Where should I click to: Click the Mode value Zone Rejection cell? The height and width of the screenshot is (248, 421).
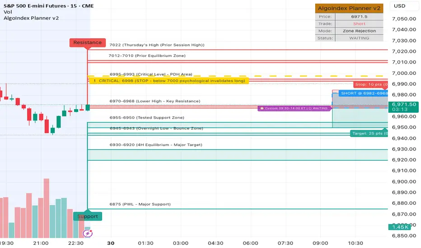(x=359, y=31)
